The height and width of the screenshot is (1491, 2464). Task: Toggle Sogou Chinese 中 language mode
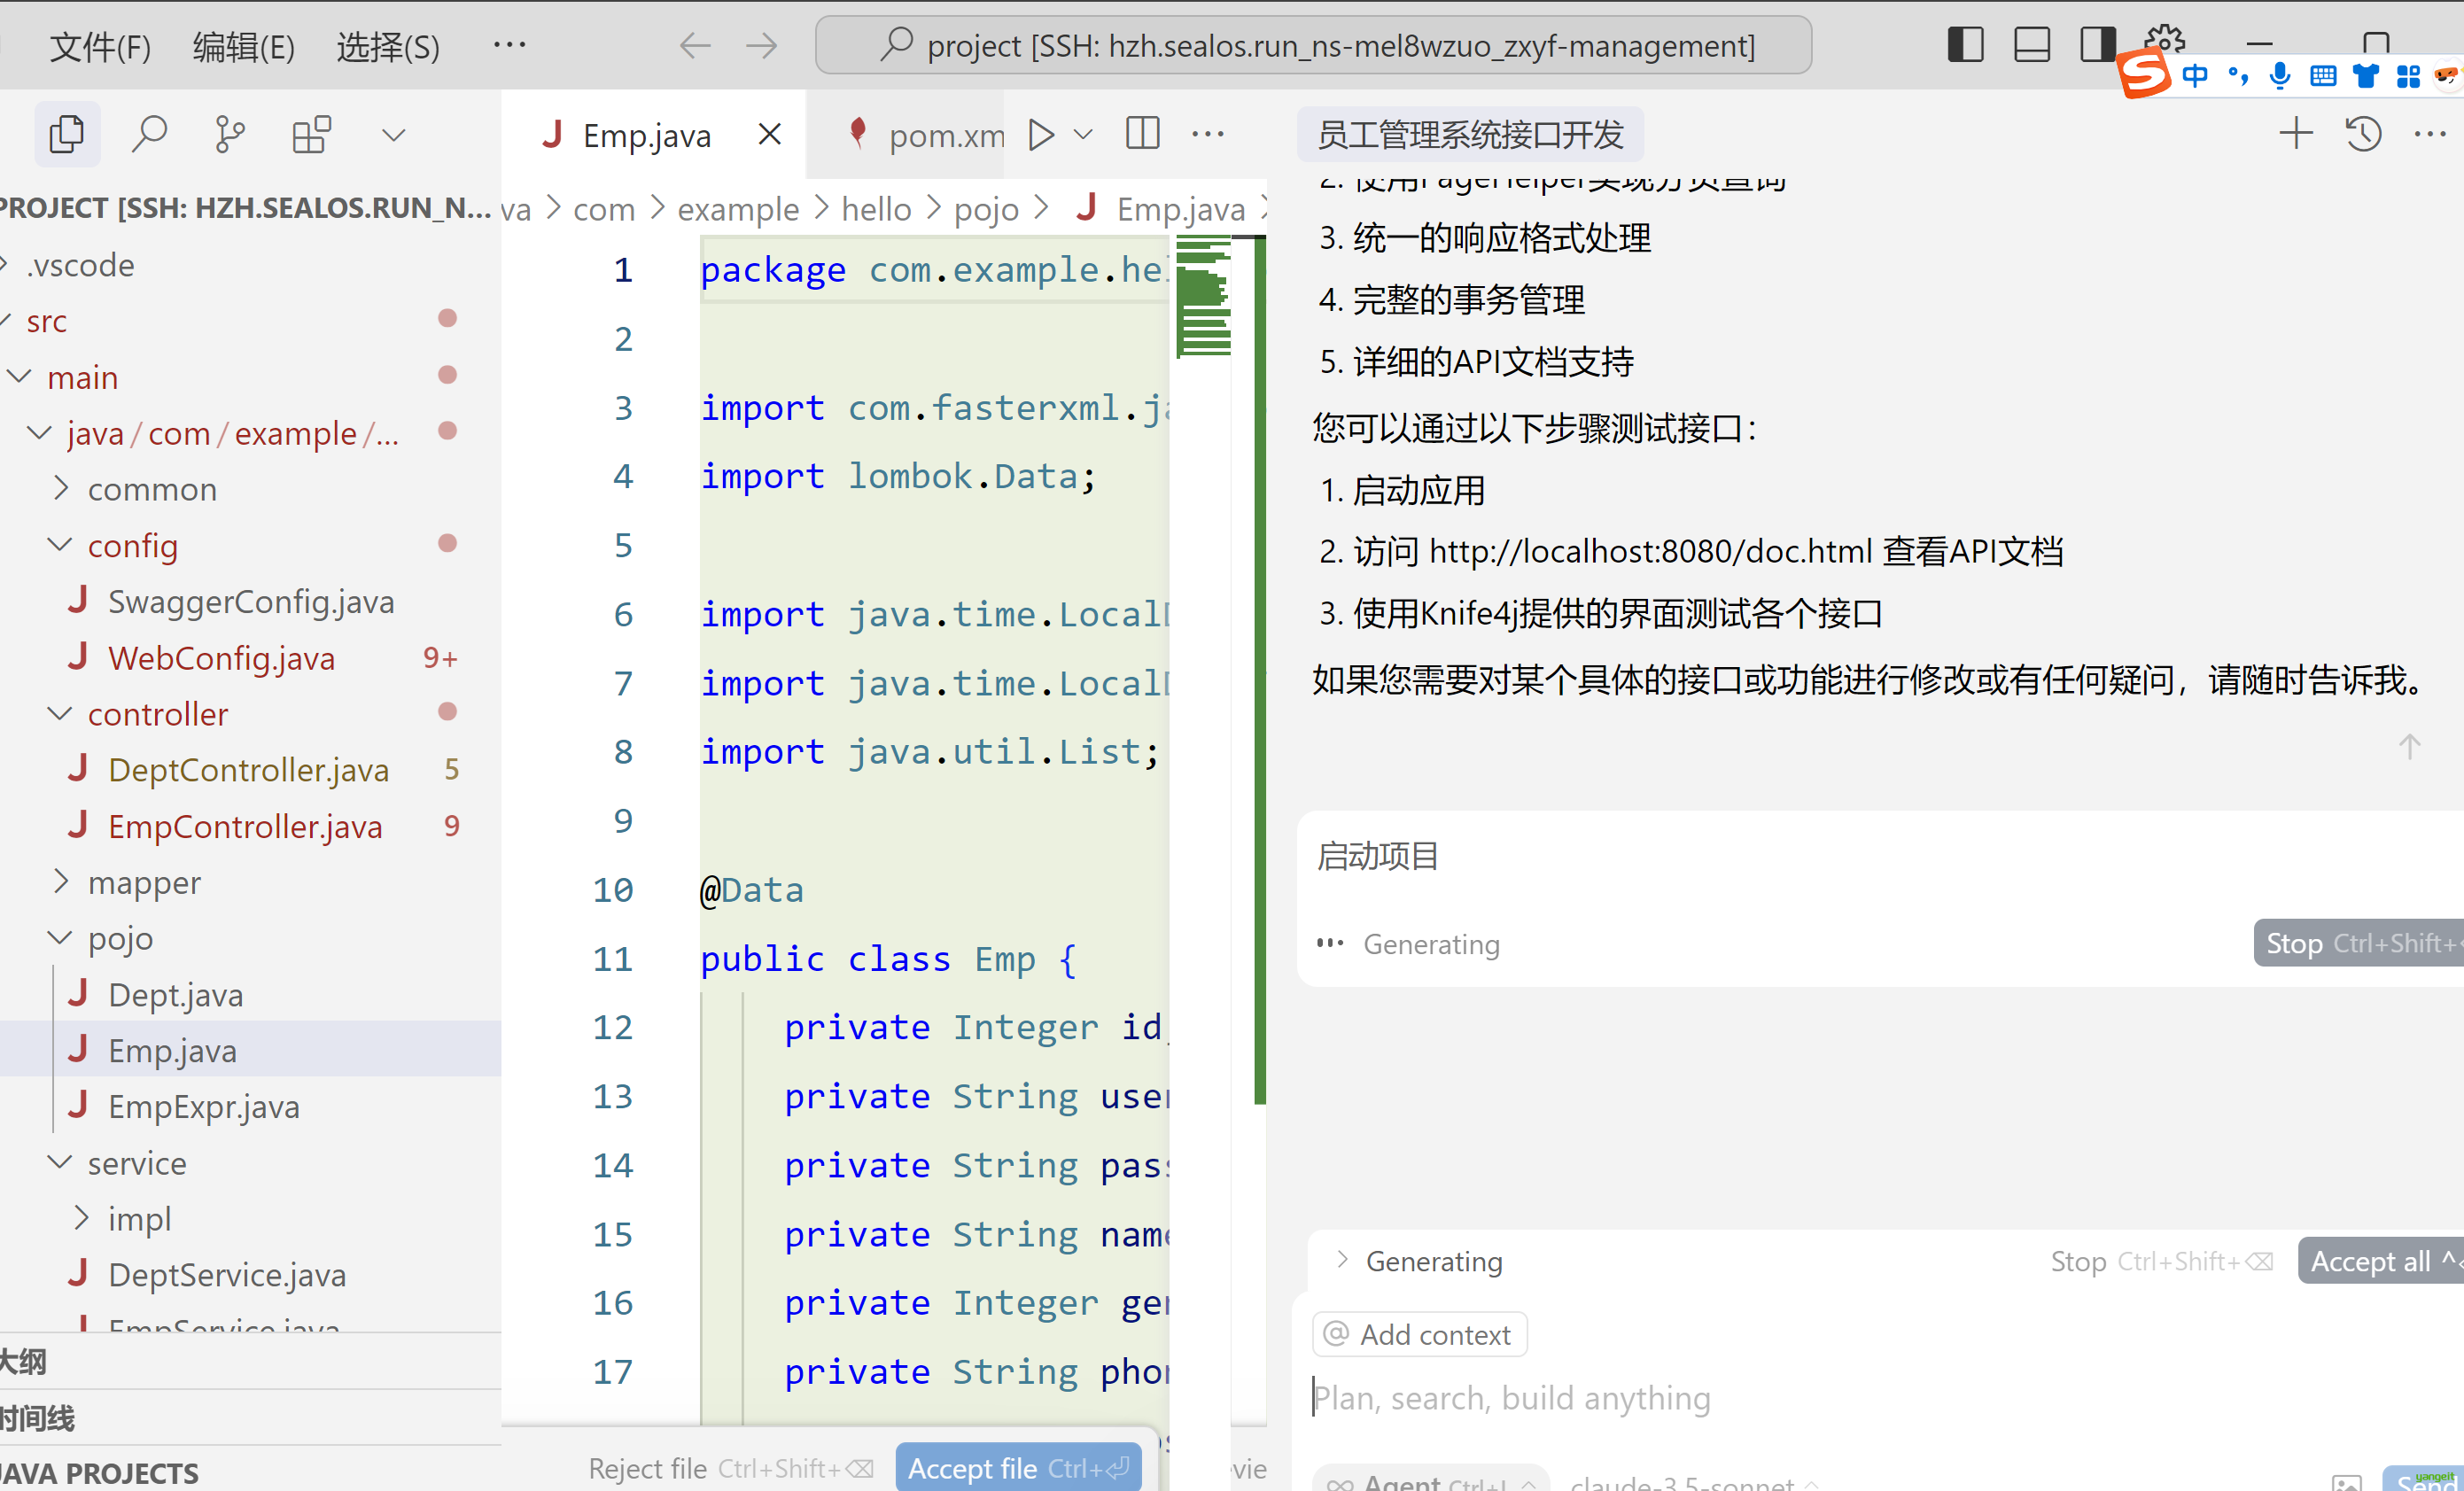[2195, 76]
